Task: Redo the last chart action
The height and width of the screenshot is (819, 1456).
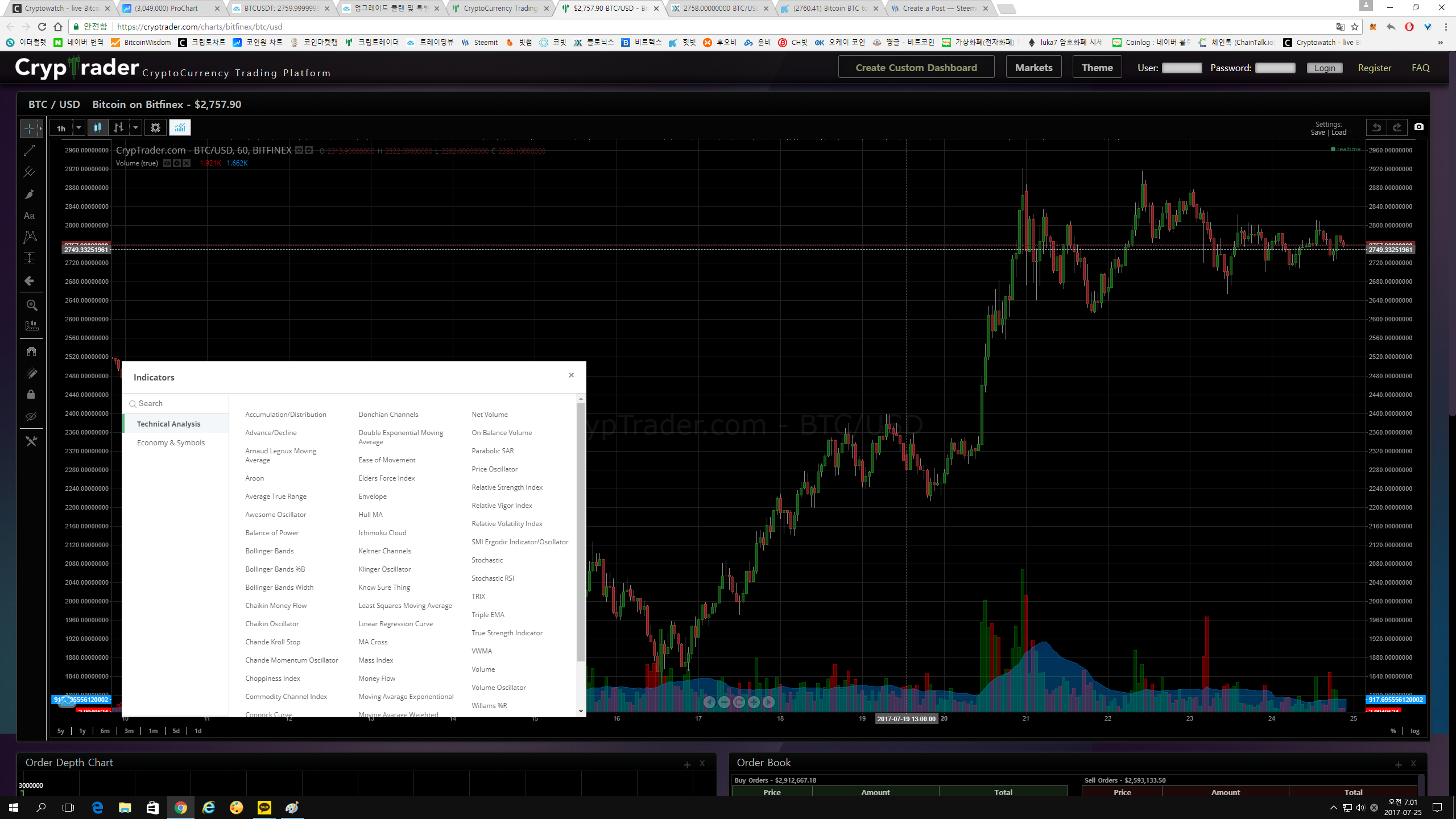Action: point(1397,127)
